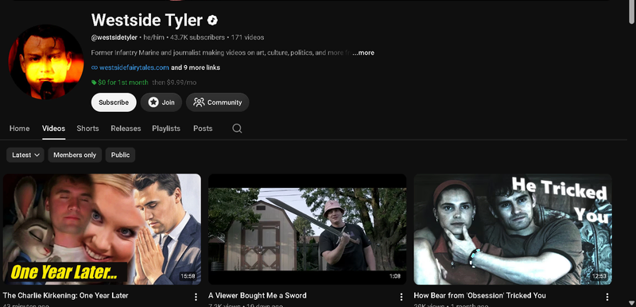Screen dimensions: 636x307
Task: Click the Westside Tyler channel avatar
Action: click(46, 62)
